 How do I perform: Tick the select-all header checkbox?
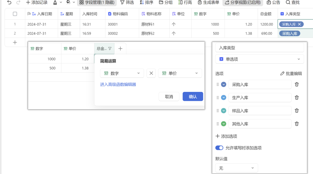15,14
